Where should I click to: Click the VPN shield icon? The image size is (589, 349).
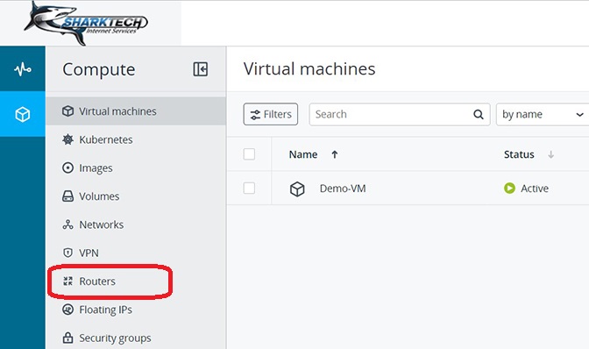67,253
